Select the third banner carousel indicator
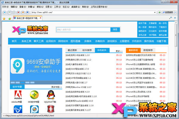The height and width of the screenshot is (119, 179). pos(22,83)
